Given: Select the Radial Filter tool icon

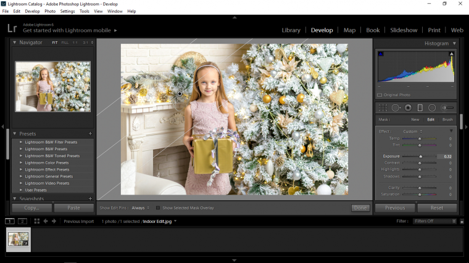Looking at the screenshot, I should (432, 108).
